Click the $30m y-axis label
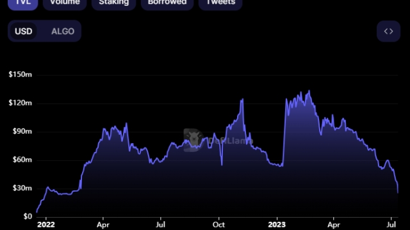This screenshot has height=230, width=410. point(22,188)
